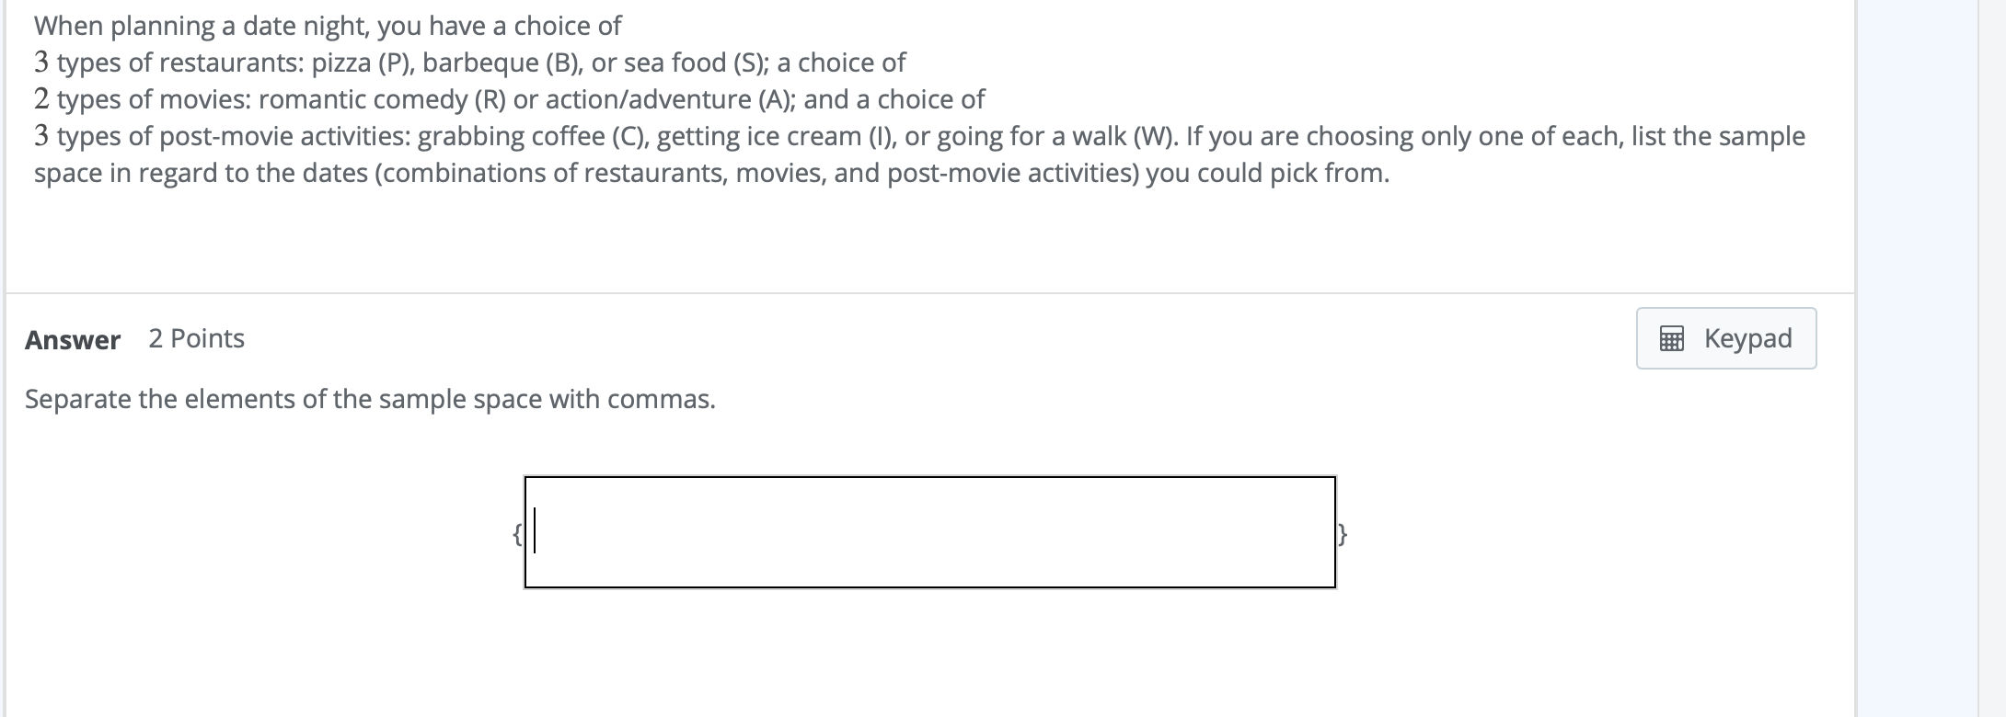Click the movies line mentioning romantic comedy

[x=509, y=99]
